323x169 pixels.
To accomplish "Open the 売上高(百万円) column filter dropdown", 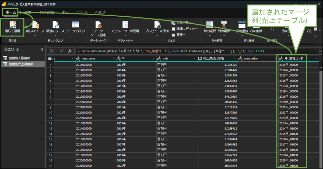I will pyautogui.click(x=234, y=58).
